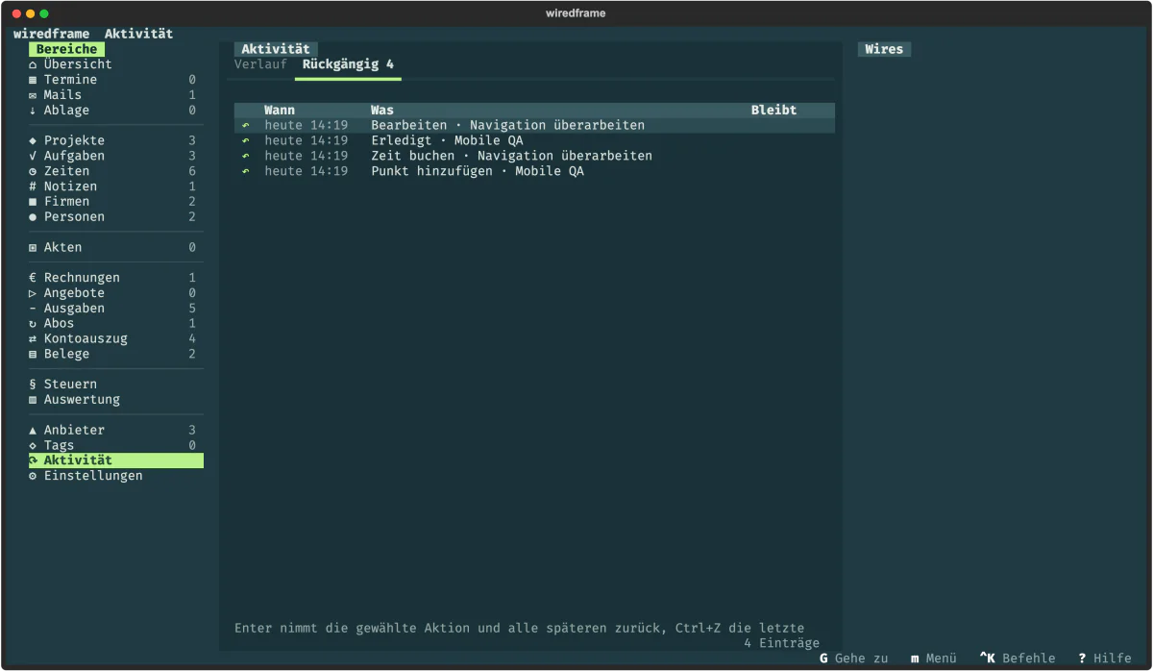The width and height of the screenshot is (1153, 671).
Task: Click the diamond icon beside Tags
Action: [33, 445]
